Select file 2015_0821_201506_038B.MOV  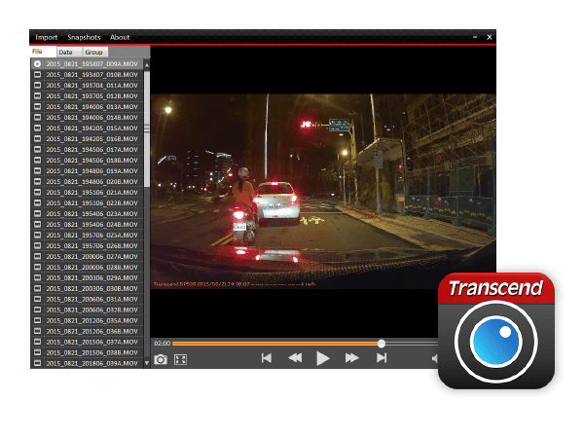(x=88, y=352)
